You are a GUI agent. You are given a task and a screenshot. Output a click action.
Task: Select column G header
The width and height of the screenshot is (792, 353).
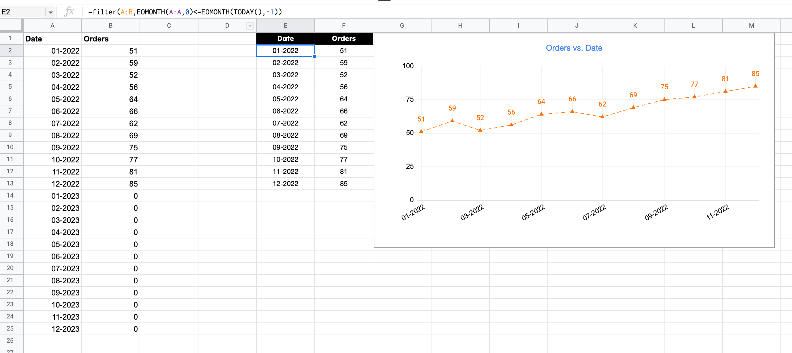402,26
